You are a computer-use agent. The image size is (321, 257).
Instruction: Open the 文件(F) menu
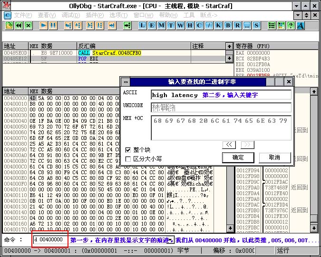tap(23, 15)
